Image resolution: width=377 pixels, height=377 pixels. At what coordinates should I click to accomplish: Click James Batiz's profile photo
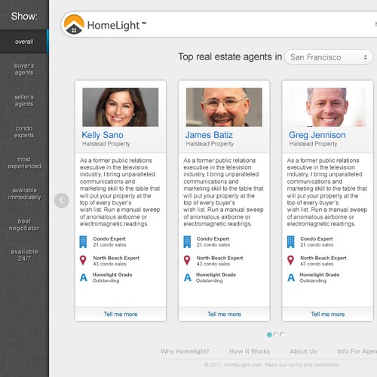[224, 107]
